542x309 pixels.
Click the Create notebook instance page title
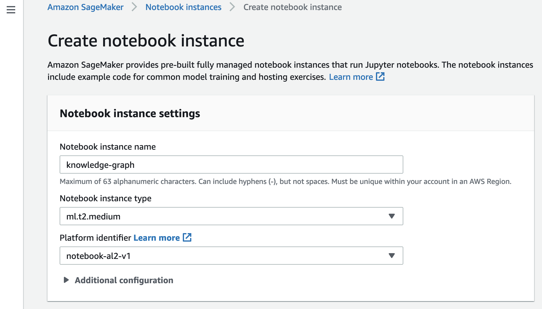click(x=146, y=41)
